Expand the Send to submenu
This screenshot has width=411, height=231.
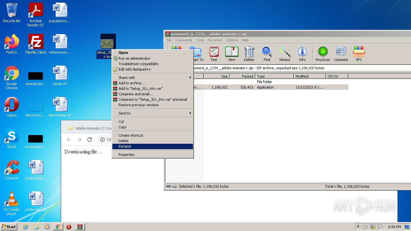coord(153,113)
